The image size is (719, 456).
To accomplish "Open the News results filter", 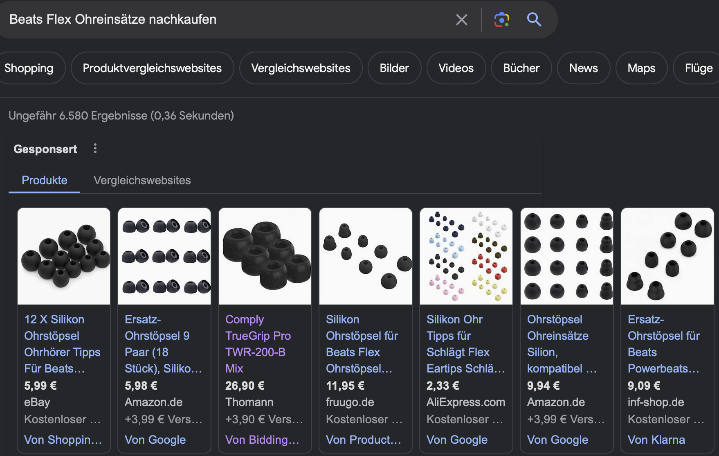I will [x=583, y=68].
